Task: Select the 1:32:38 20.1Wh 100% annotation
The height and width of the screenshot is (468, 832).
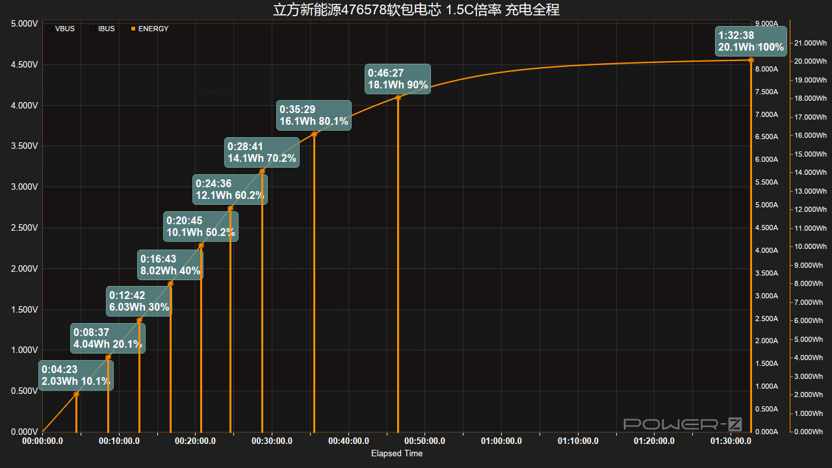Action: tap(751, 42)
